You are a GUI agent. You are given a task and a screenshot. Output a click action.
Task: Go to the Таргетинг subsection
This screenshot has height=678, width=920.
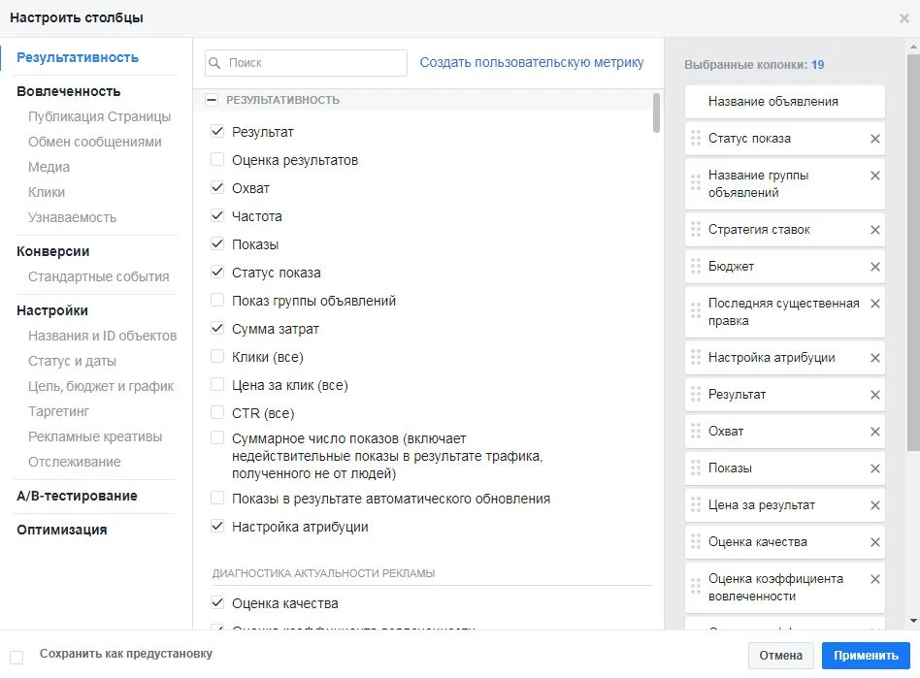tap(60, 411)
